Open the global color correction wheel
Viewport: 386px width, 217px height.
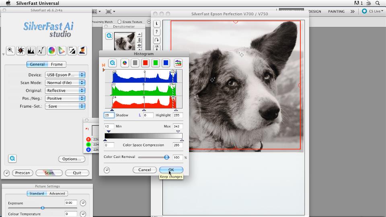pyautogui.click(x=51, y=51)
